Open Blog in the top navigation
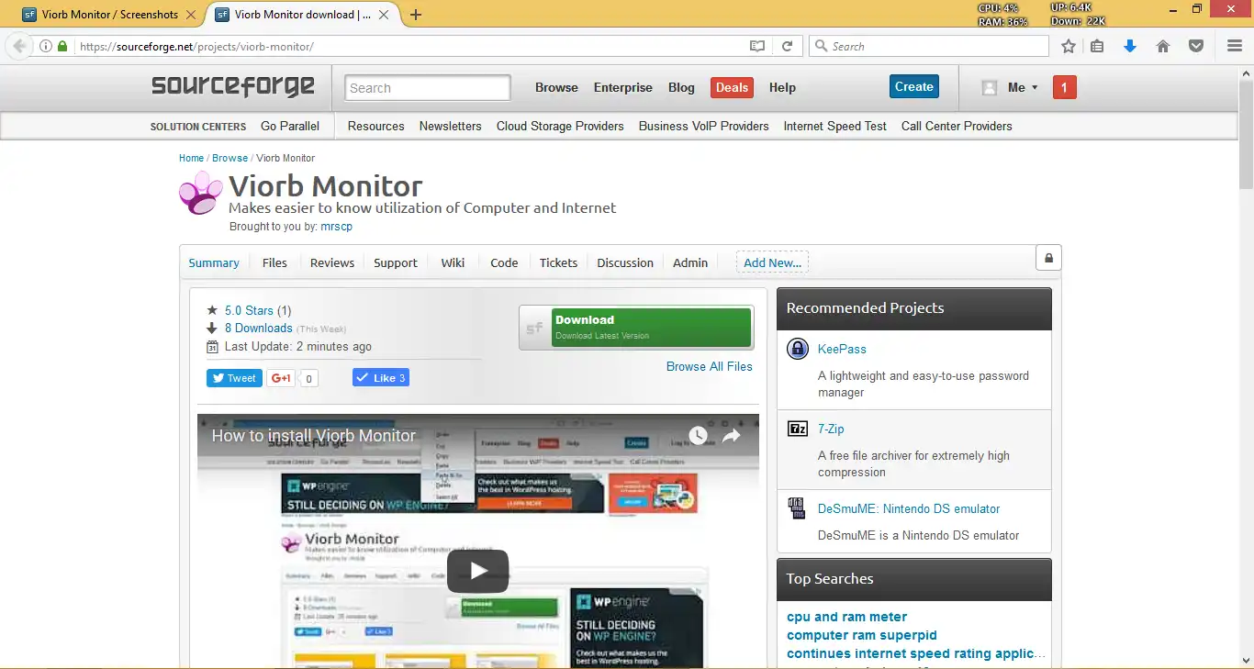Screen dimensions: 1254x669 [x=681, y=87]
